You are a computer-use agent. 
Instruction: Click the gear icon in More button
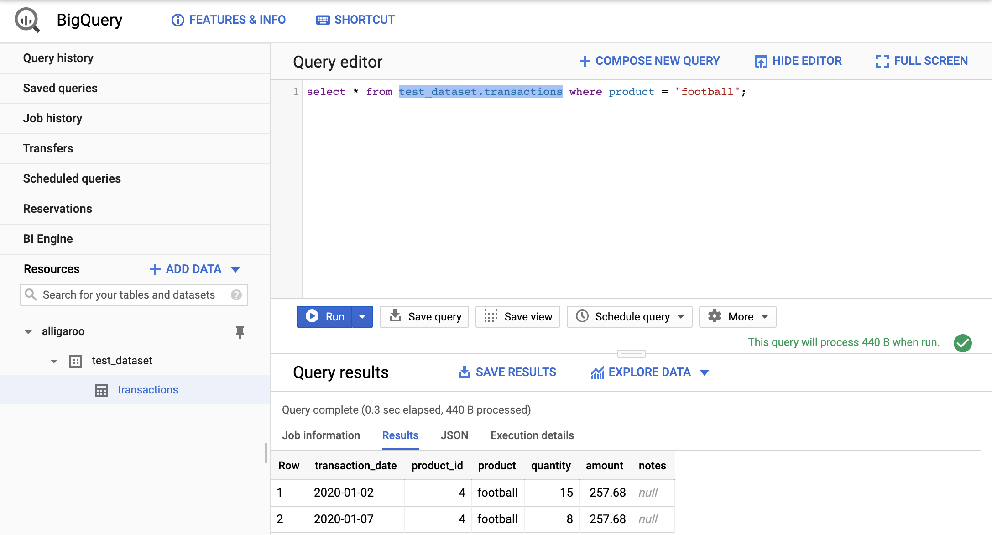tap(715, 316)
